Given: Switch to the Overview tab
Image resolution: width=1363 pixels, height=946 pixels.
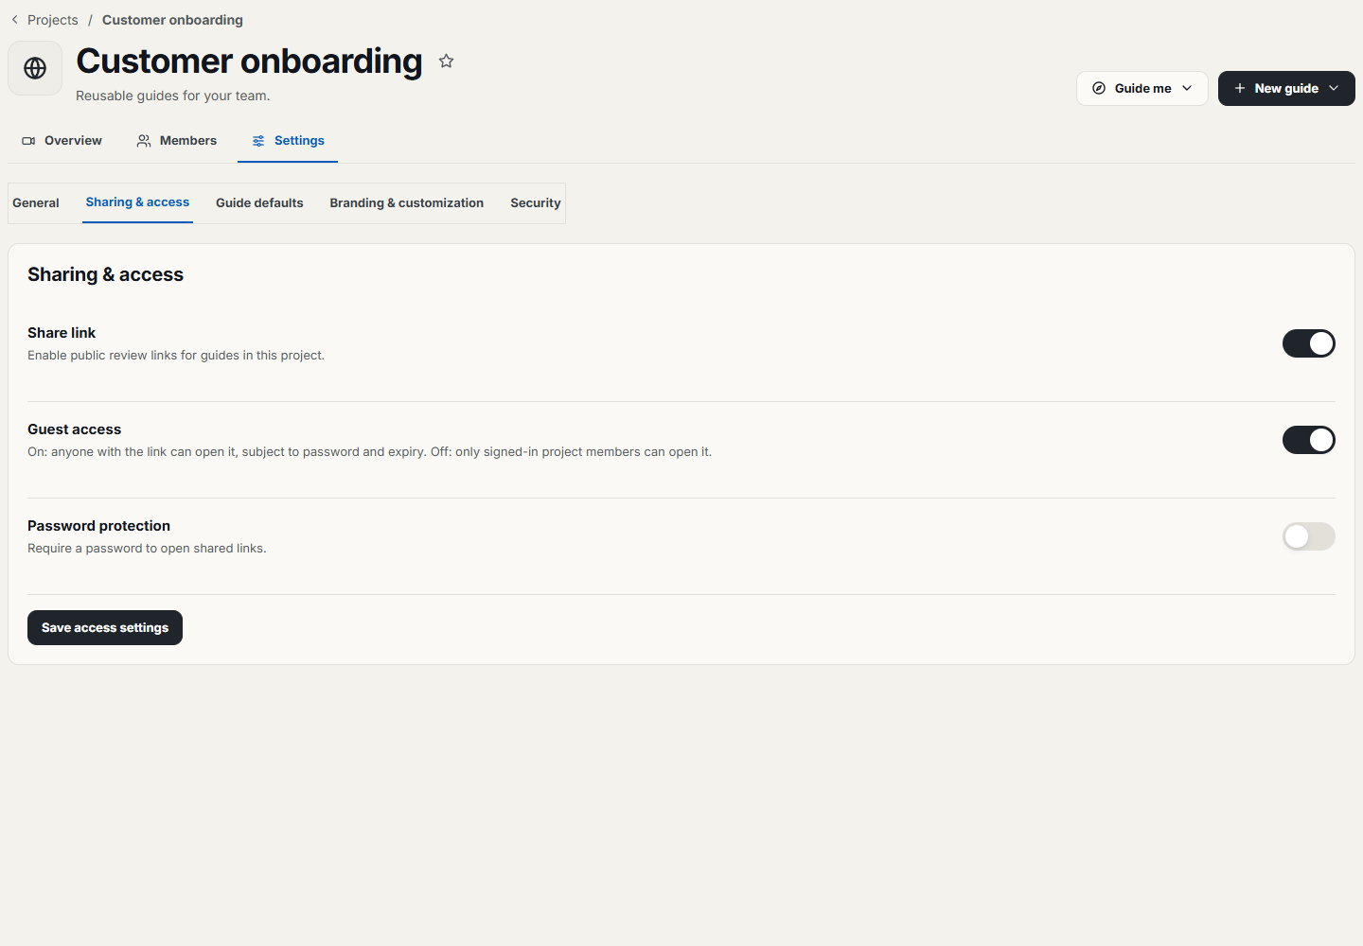Looking at the screenshot, I should [62, 141].
